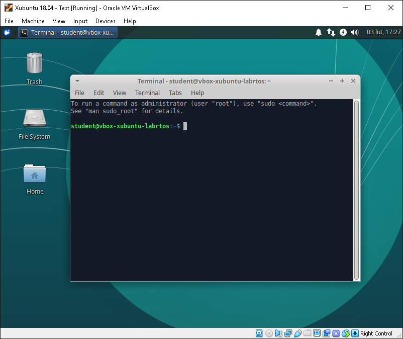Click the display status icon
This screenshot has width=403, height=339.
pos(317,333)
